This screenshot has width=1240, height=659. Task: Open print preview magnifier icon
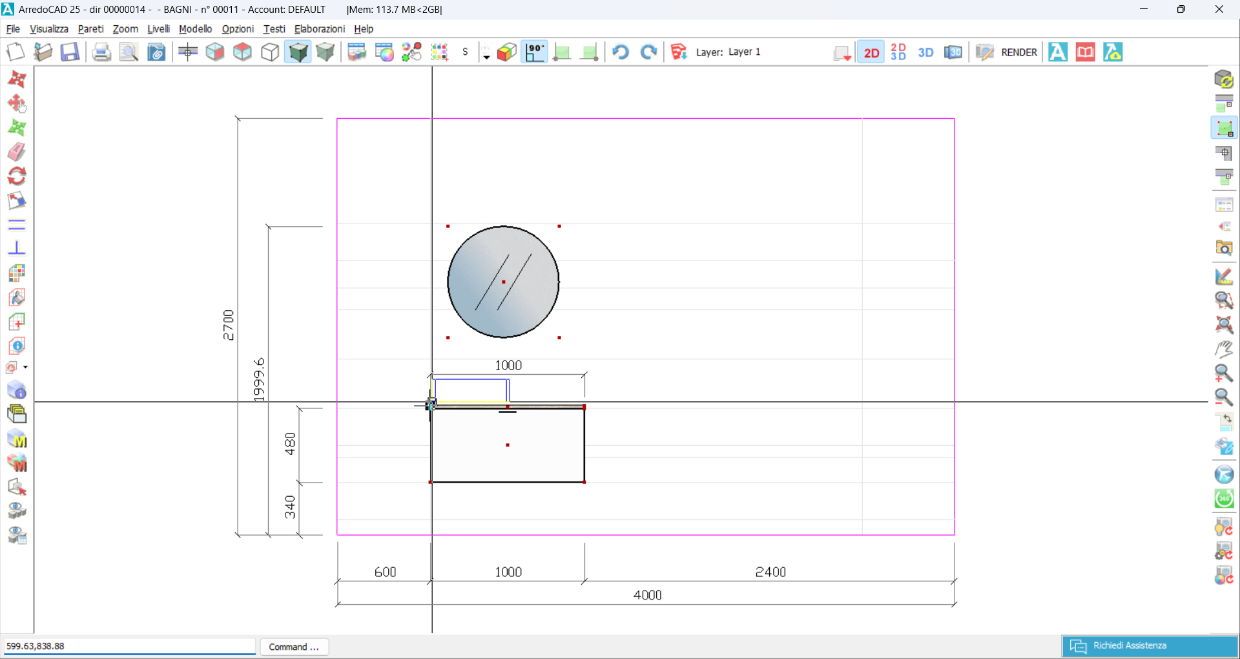coord(129,52)
